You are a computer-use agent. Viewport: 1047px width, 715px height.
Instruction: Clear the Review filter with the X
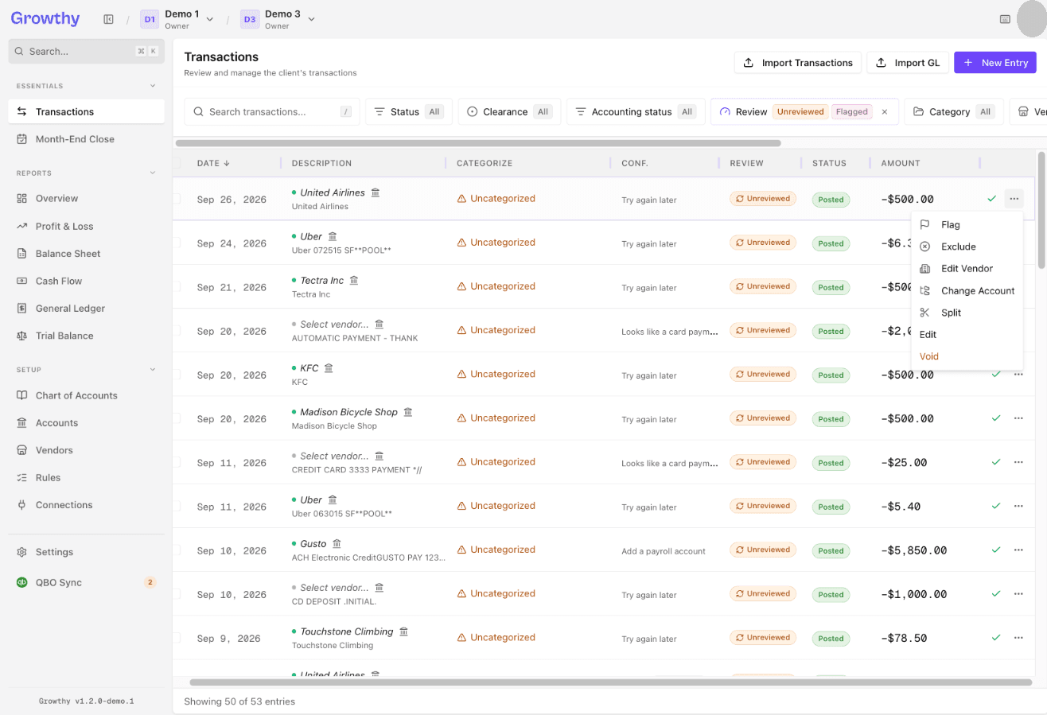click(884, 112)
